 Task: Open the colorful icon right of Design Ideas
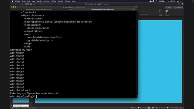[x=167, y=13]
